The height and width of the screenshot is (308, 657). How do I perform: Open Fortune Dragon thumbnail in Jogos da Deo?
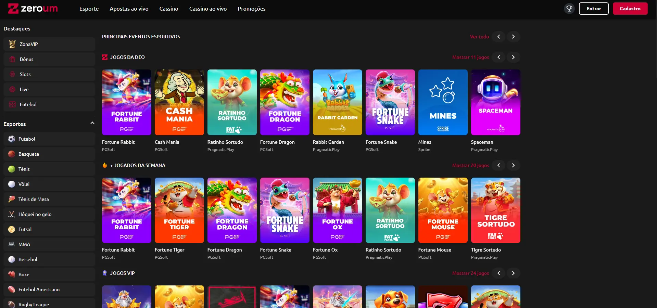tap(285, 102)
